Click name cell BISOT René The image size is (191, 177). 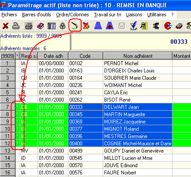coord(138,100)
